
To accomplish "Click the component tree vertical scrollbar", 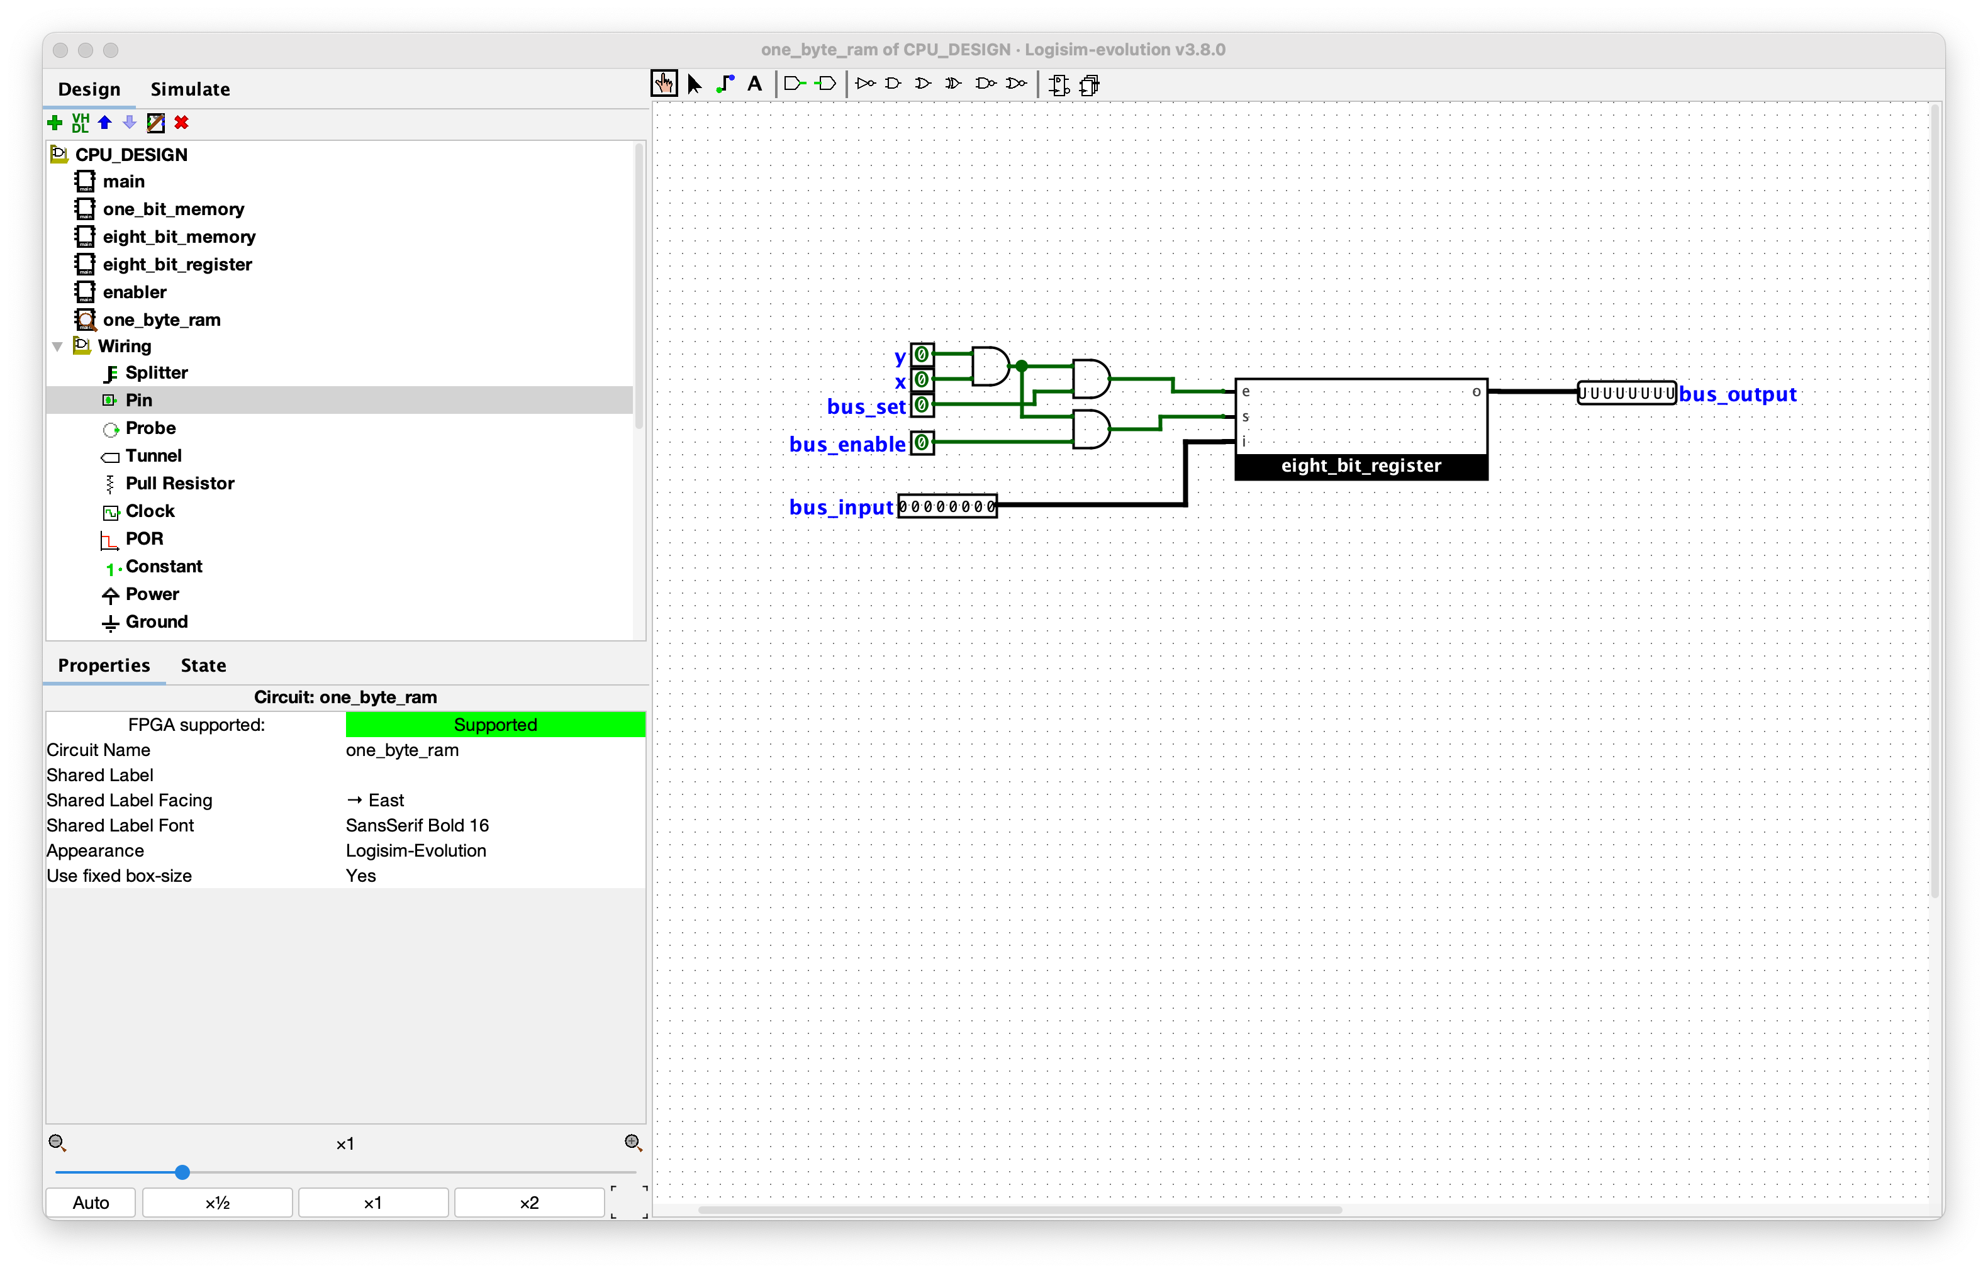I will [638, 285].
